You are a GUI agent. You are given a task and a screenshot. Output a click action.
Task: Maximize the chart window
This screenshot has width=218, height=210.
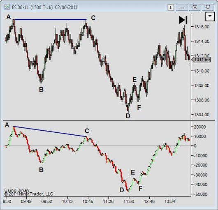coord(195,7)
